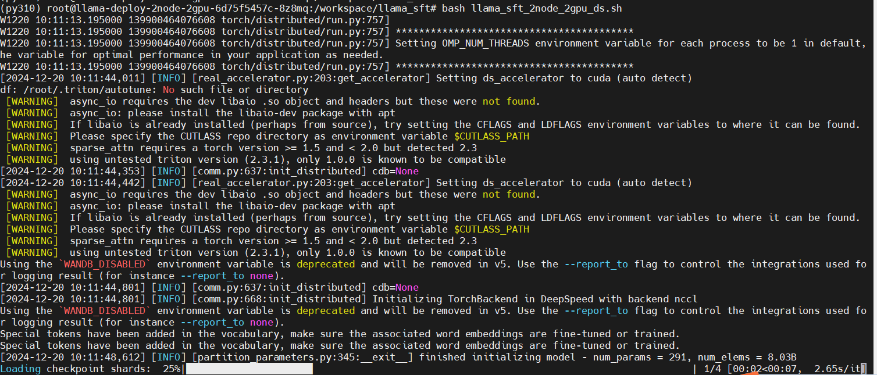The image size is (877, 375).
Task: Click the first $CUTLASS_PATH variable
Action: coord(491,136)
